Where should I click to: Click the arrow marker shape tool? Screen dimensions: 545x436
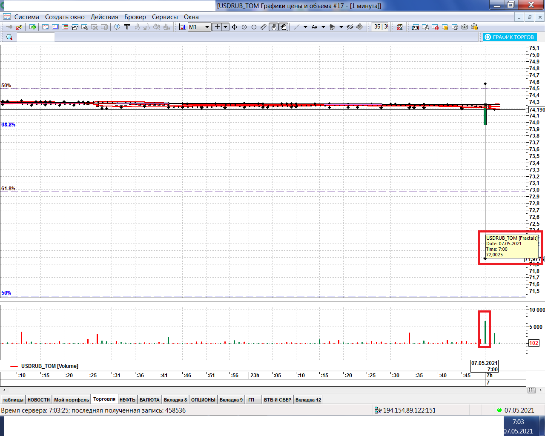point(333,27)
